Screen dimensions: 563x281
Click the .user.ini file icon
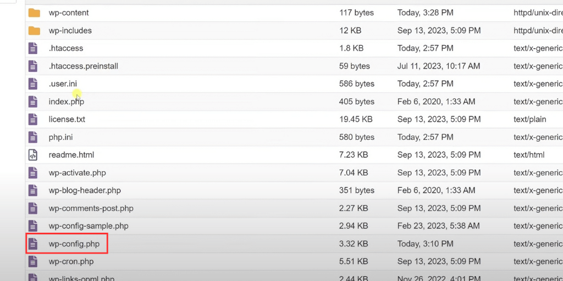coord(33,83)
